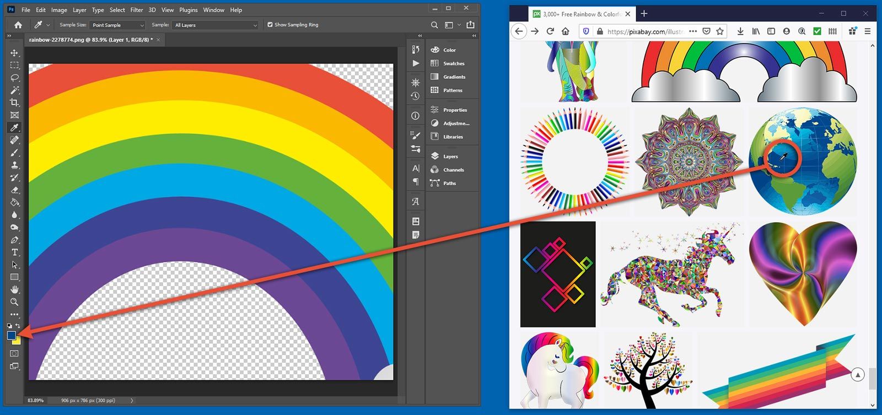Swap foreground and background colors
Image resolution: width=882 pixels, height=415 pixels.
point(18,326)
